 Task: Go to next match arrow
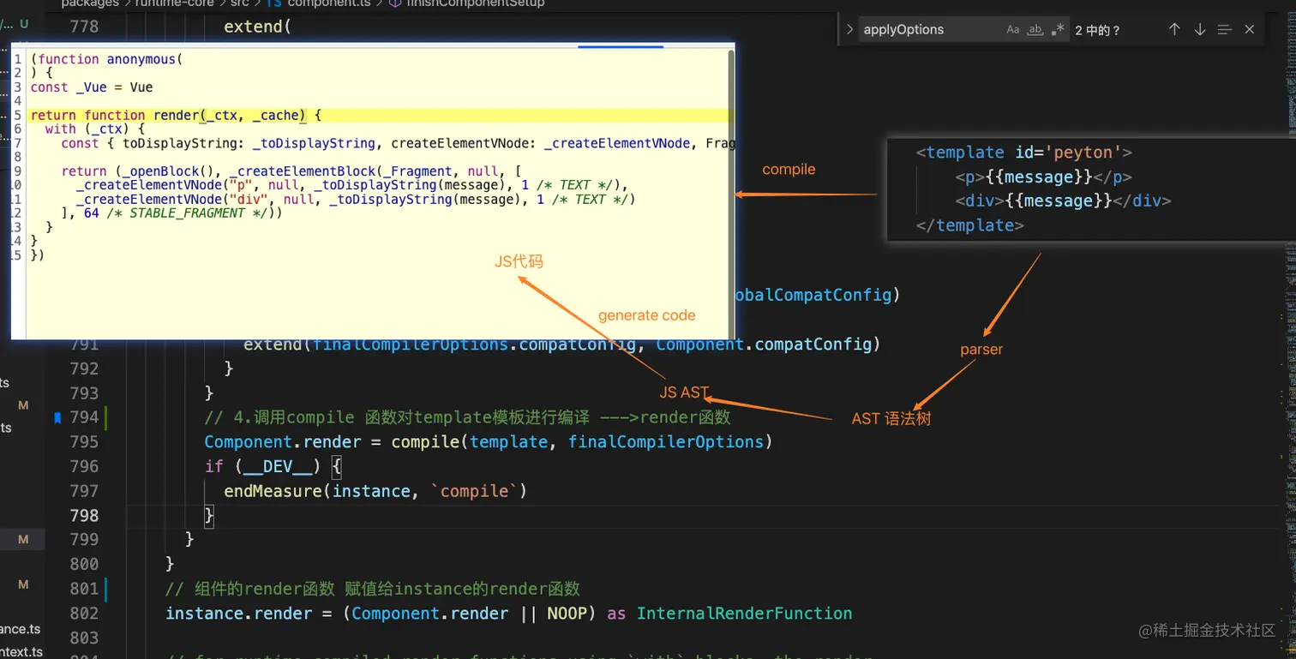coord(1200,29)
